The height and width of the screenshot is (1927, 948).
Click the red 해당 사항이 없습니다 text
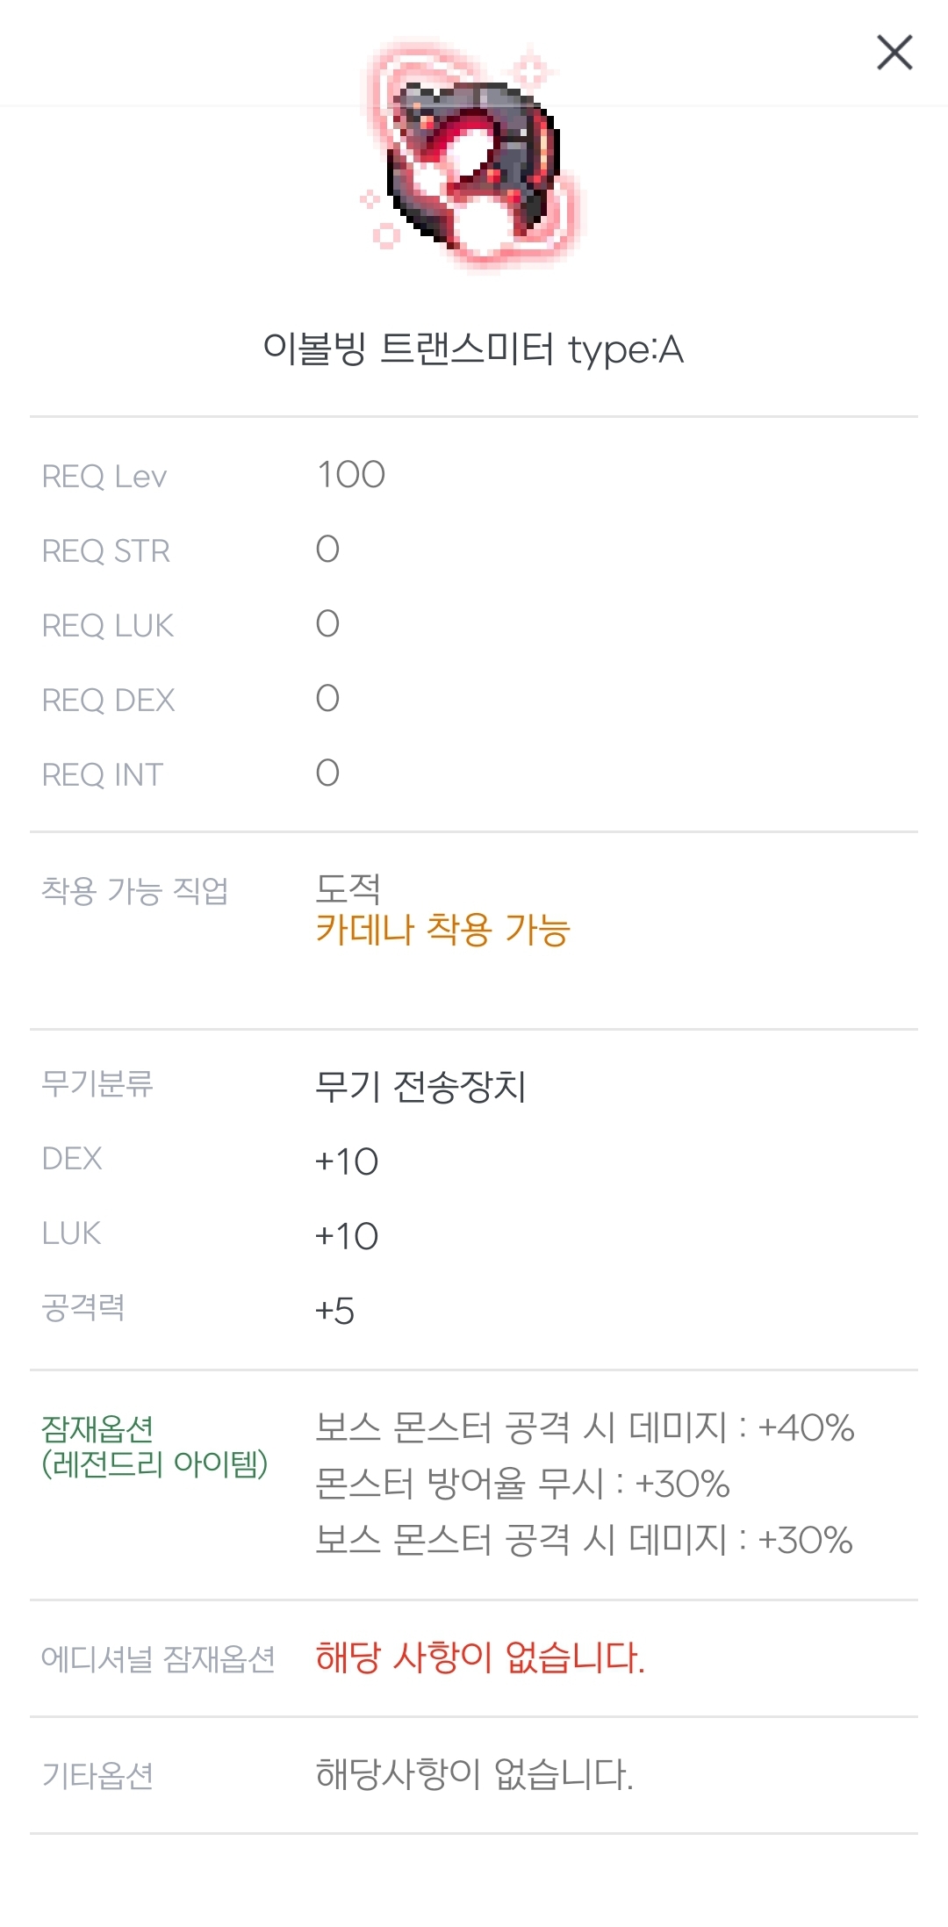480,1657
